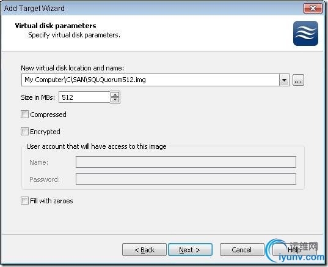Screen dimensions: 328x267
Task: Go to previous step with Back button
Action: tap(144, 250)
